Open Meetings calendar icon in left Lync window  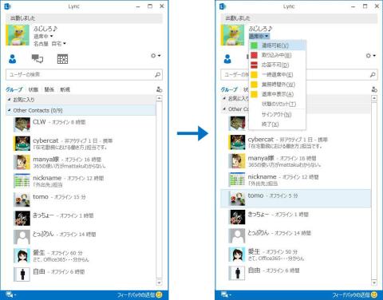(x=62, y=59)
